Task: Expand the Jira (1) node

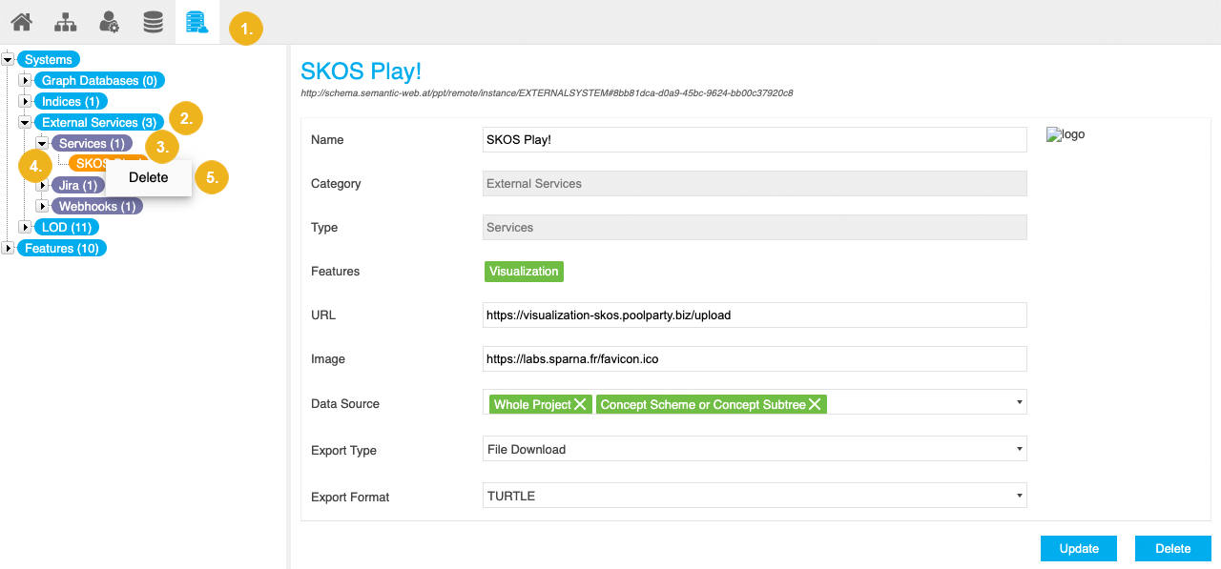Action: 42,185
